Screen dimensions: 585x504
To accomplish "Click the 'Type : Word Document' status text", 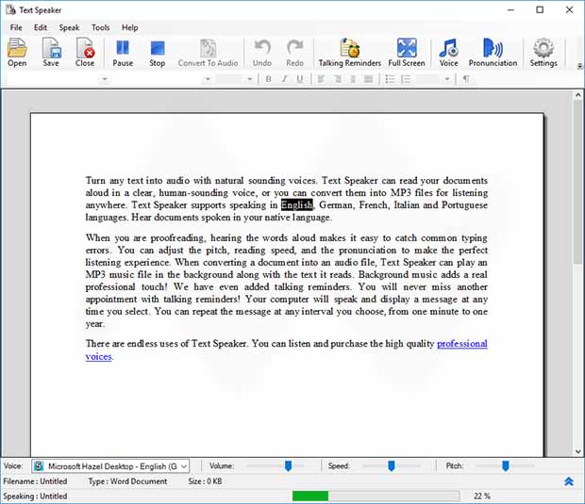I will [x=127, y=481].
